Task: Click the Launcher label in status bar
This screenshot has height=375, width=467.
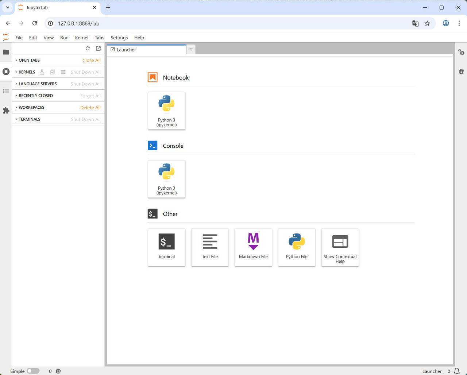Action: (x=432, y=371)
